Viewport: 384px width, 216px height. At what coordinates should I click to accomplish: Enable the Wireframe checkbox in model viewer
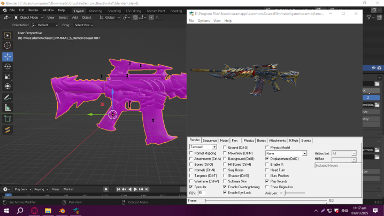pos(191,181)
